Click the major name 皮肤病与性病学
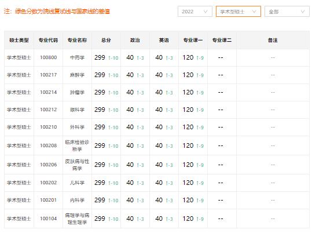The width and height of the screenshot is (312, 233). tap(77, 165)
